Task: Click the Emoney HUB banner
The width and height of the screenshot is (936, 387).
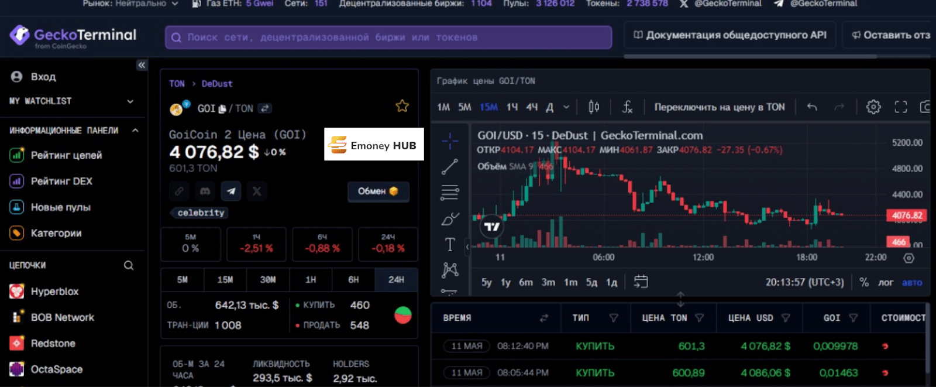Action: [374, 144]
